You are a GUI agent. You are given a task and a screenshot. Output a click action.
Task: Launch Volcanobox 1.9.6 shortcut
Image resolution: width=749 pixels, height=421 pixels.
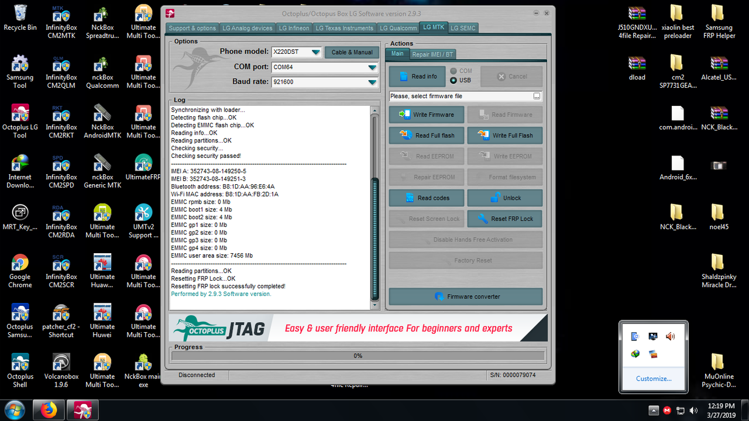[x=61, y=371]
